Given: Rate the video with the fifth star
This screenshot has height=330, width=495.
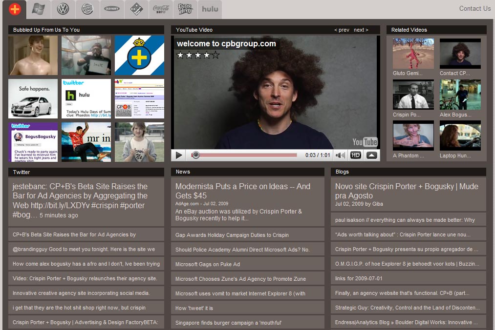Looking at the screenshot, I should (215, 56).
